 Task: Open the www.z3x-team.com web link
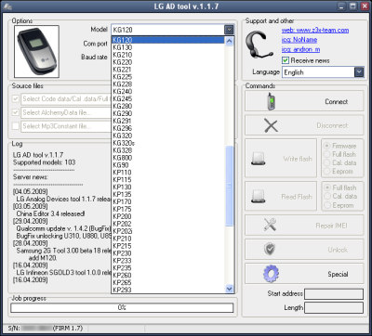click(x=315, y=31)
